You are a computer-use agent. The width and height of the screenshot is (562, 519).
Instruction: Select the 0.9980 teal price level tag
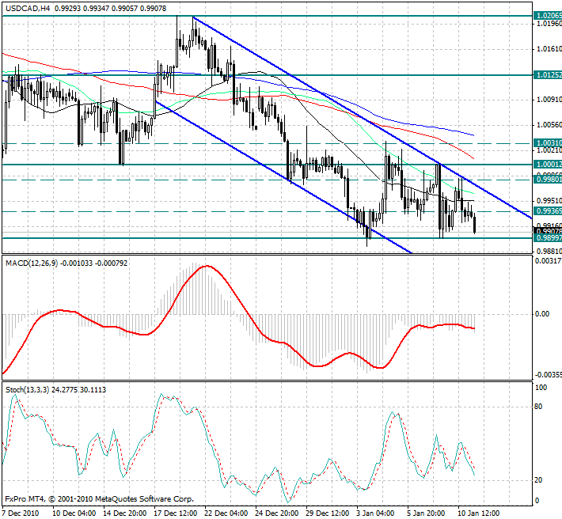[548, 179]
